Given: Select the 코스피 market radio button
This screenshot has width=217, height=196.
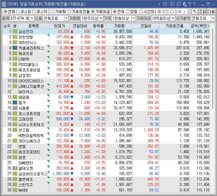Looking at the screenshot, I should click(x=18, y=12).
